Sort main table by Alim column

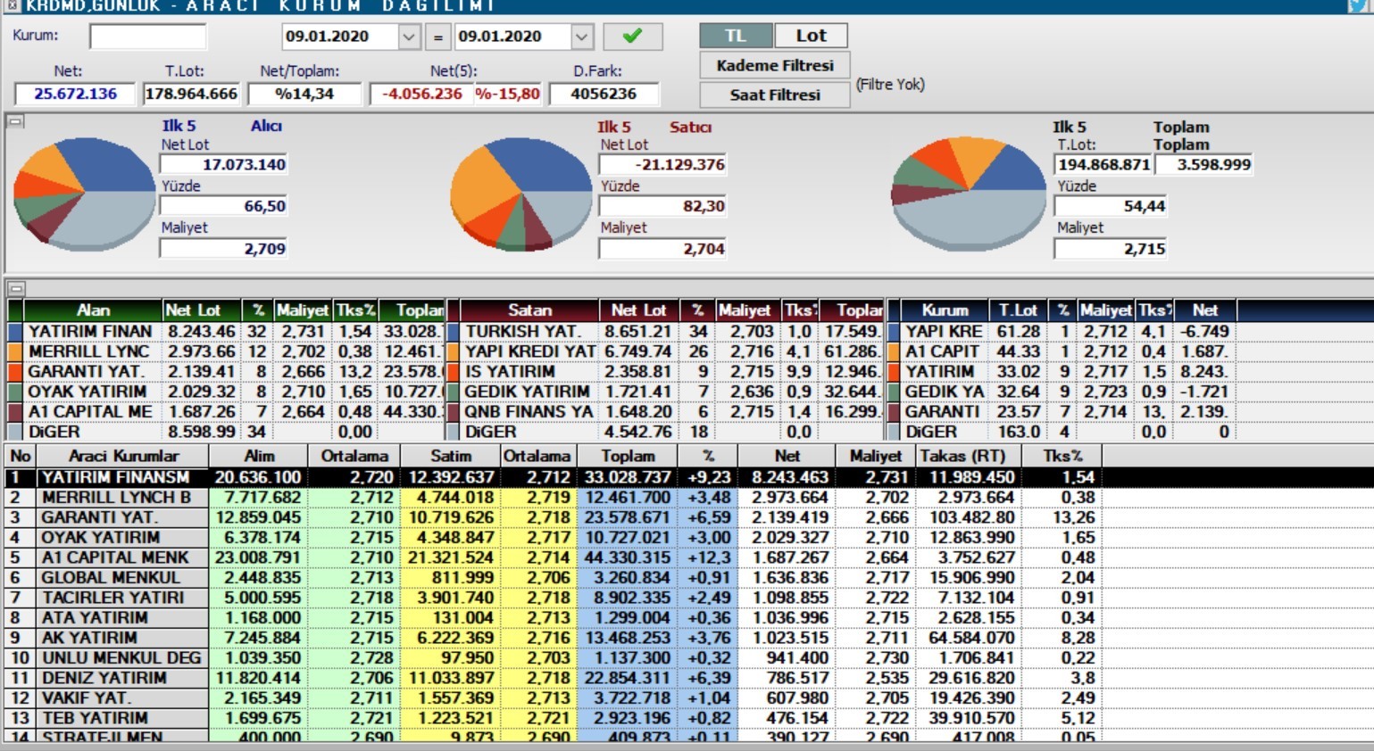pyautogui.click(x=259, y=456)
